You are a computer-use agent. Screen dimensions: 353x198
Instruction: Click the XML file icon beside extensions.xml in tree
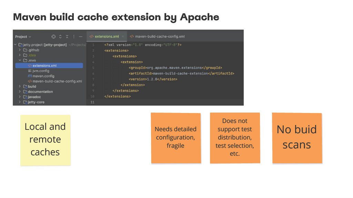[x=30, y=65]
